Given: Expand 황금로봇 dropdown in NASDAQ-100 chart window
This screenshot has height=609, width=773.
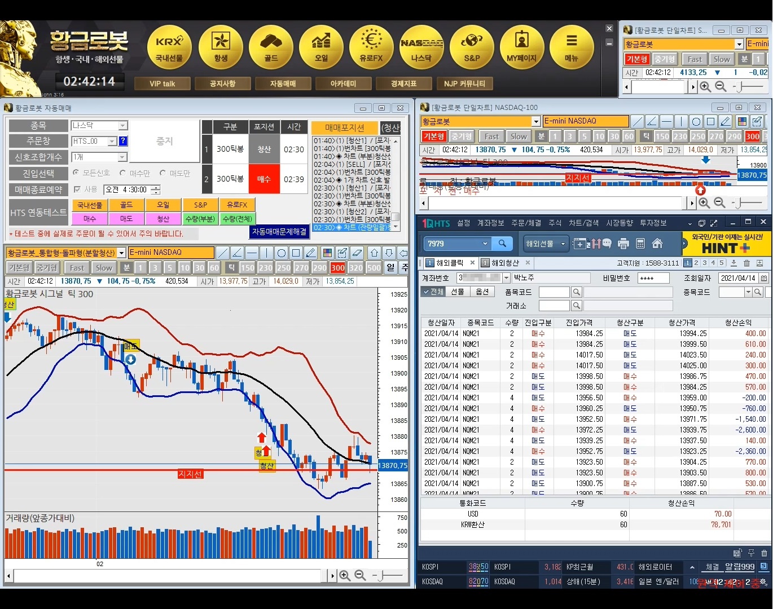Looking at the screenshot, I should 536,121.
